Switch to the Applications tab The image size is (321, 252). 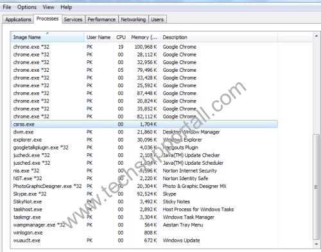tap(18, 19)
